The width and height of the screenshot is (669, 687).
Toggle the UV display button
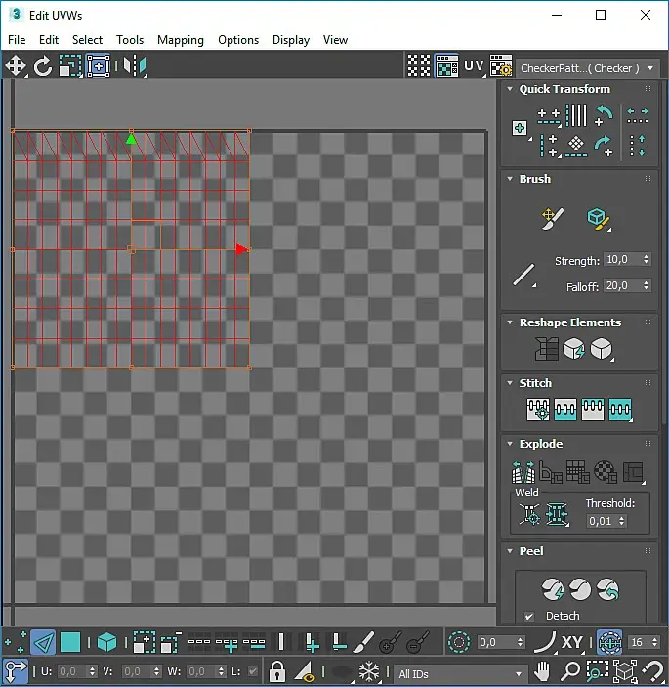click(474, 66)
